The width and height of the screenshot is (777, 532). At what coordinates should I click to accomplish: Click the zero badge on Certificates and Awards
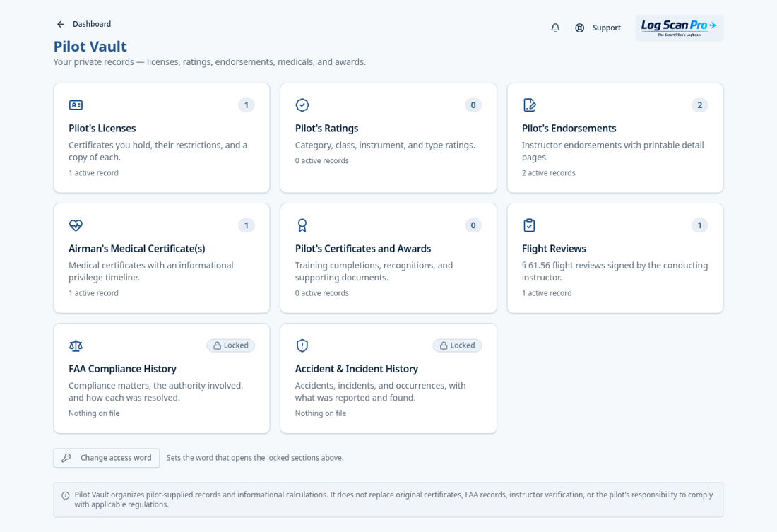[473, 225]
